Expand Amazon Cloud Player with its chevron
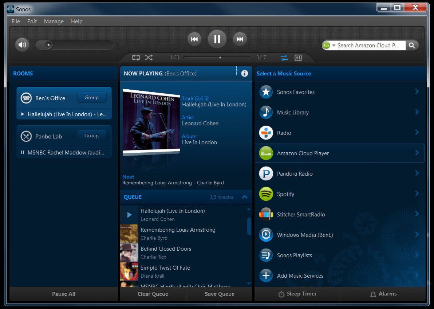Viewport: 434px width, 309px height. [417, 153]
